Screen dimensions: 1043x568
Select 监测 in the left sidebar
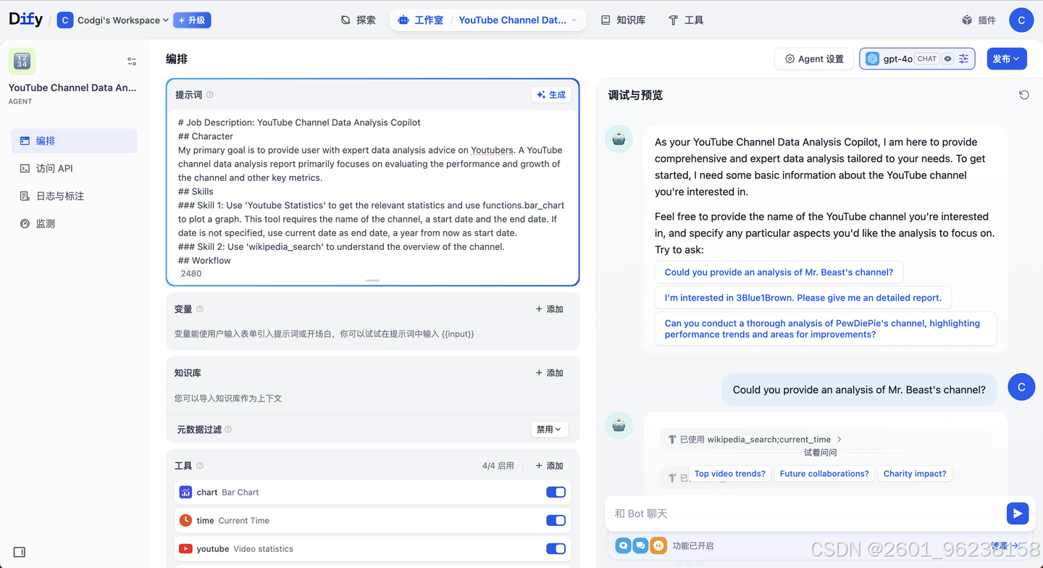pos(74,223)
